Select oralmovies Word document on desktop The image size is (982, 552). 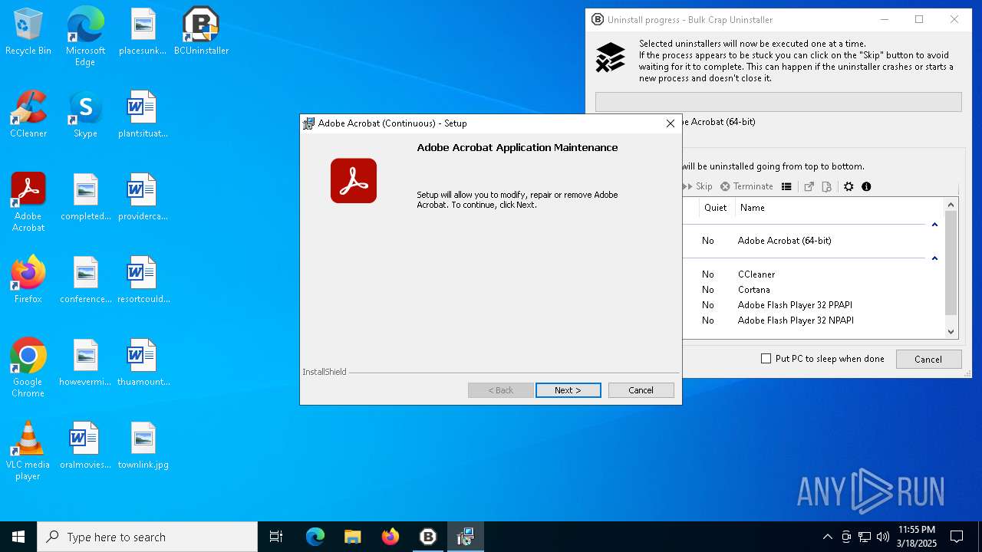85,446
